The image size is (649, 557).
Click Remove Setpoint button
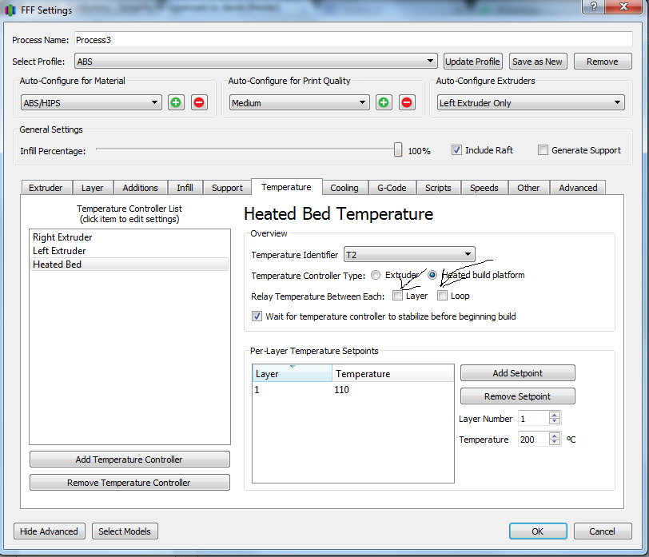(517, 396)
